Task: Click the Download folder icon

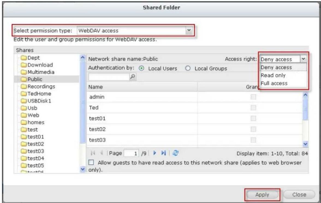Action: click(x=24, y=65)
